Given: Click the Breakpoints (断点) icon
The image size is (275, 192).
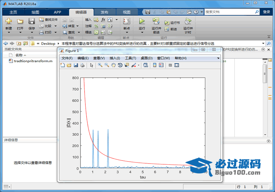Looking at the screenshot, I should click(x=127, y=21).
